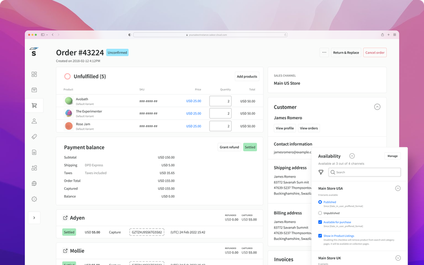This screenshot has height=265, width=424.
Task: Open the catalog box icon in sidebar
Action: 34,90
